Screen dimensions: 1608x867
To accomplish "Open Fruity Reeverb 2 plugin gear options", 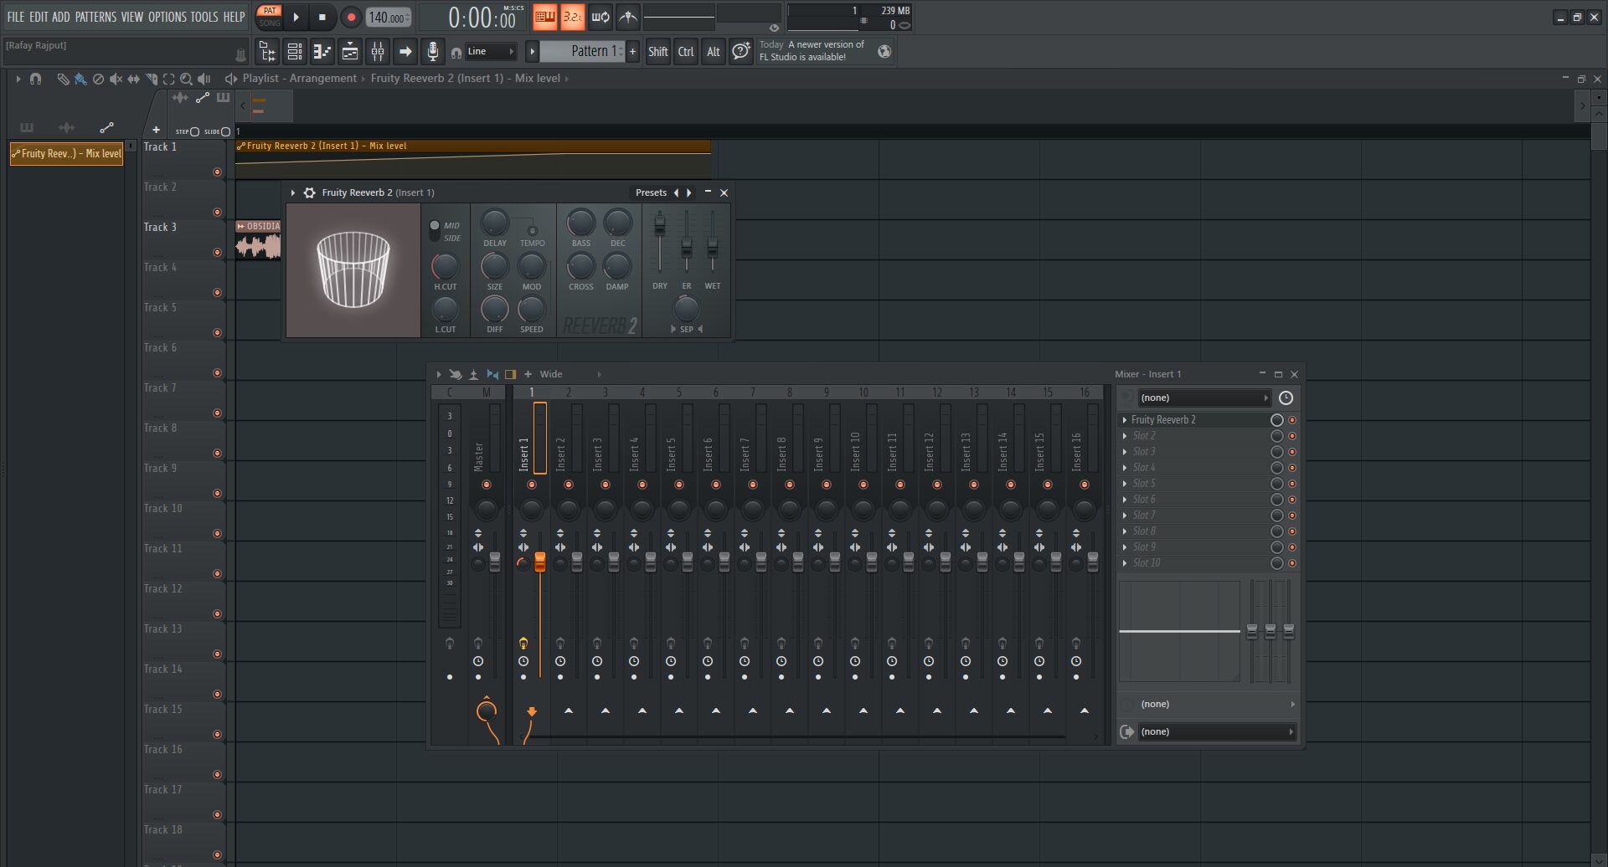I will [309, 192].
